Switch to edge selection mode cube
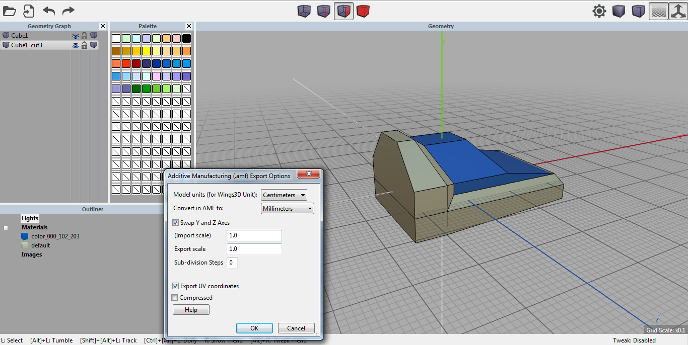The height and width of the screenshot is (345, 688). 323,11
